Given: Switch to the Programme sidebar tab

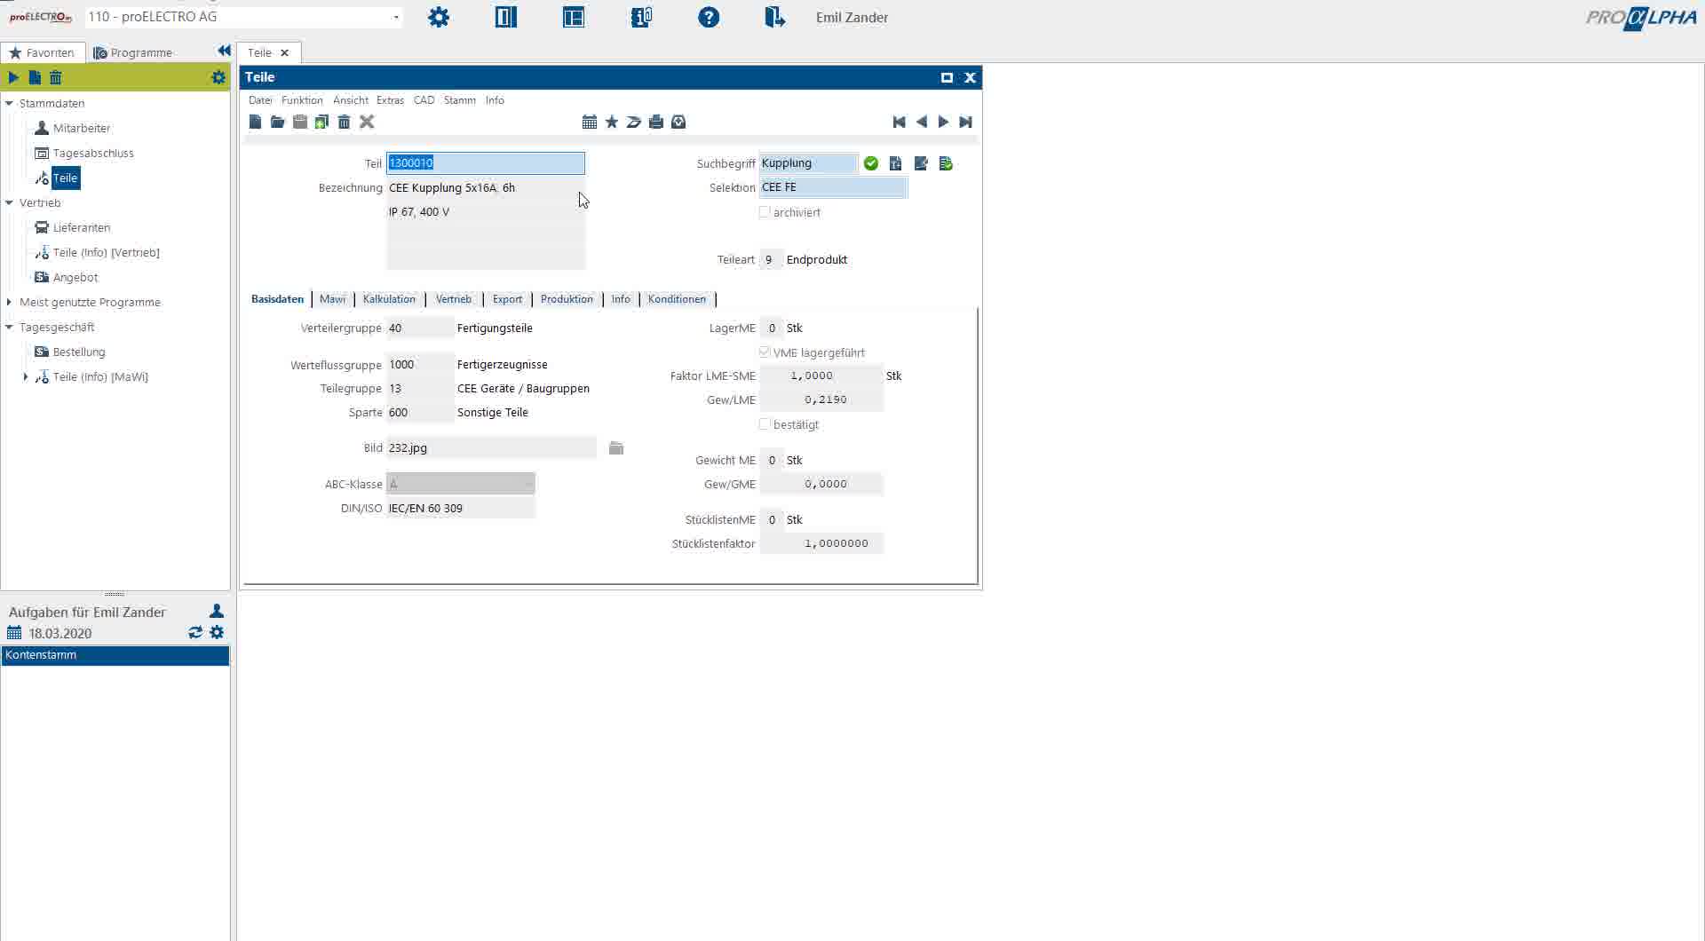Looking at the screenshot, I should (x=133, y=52).
